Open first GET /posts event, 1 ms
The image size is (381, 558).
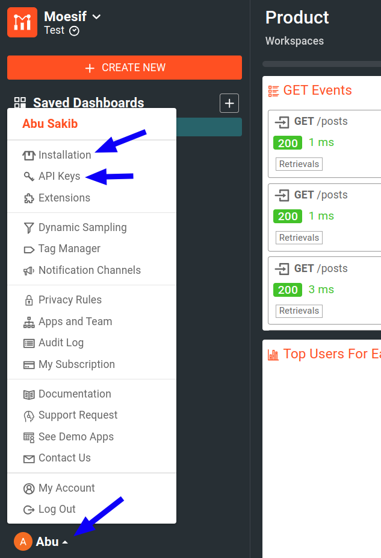point(324,144)
